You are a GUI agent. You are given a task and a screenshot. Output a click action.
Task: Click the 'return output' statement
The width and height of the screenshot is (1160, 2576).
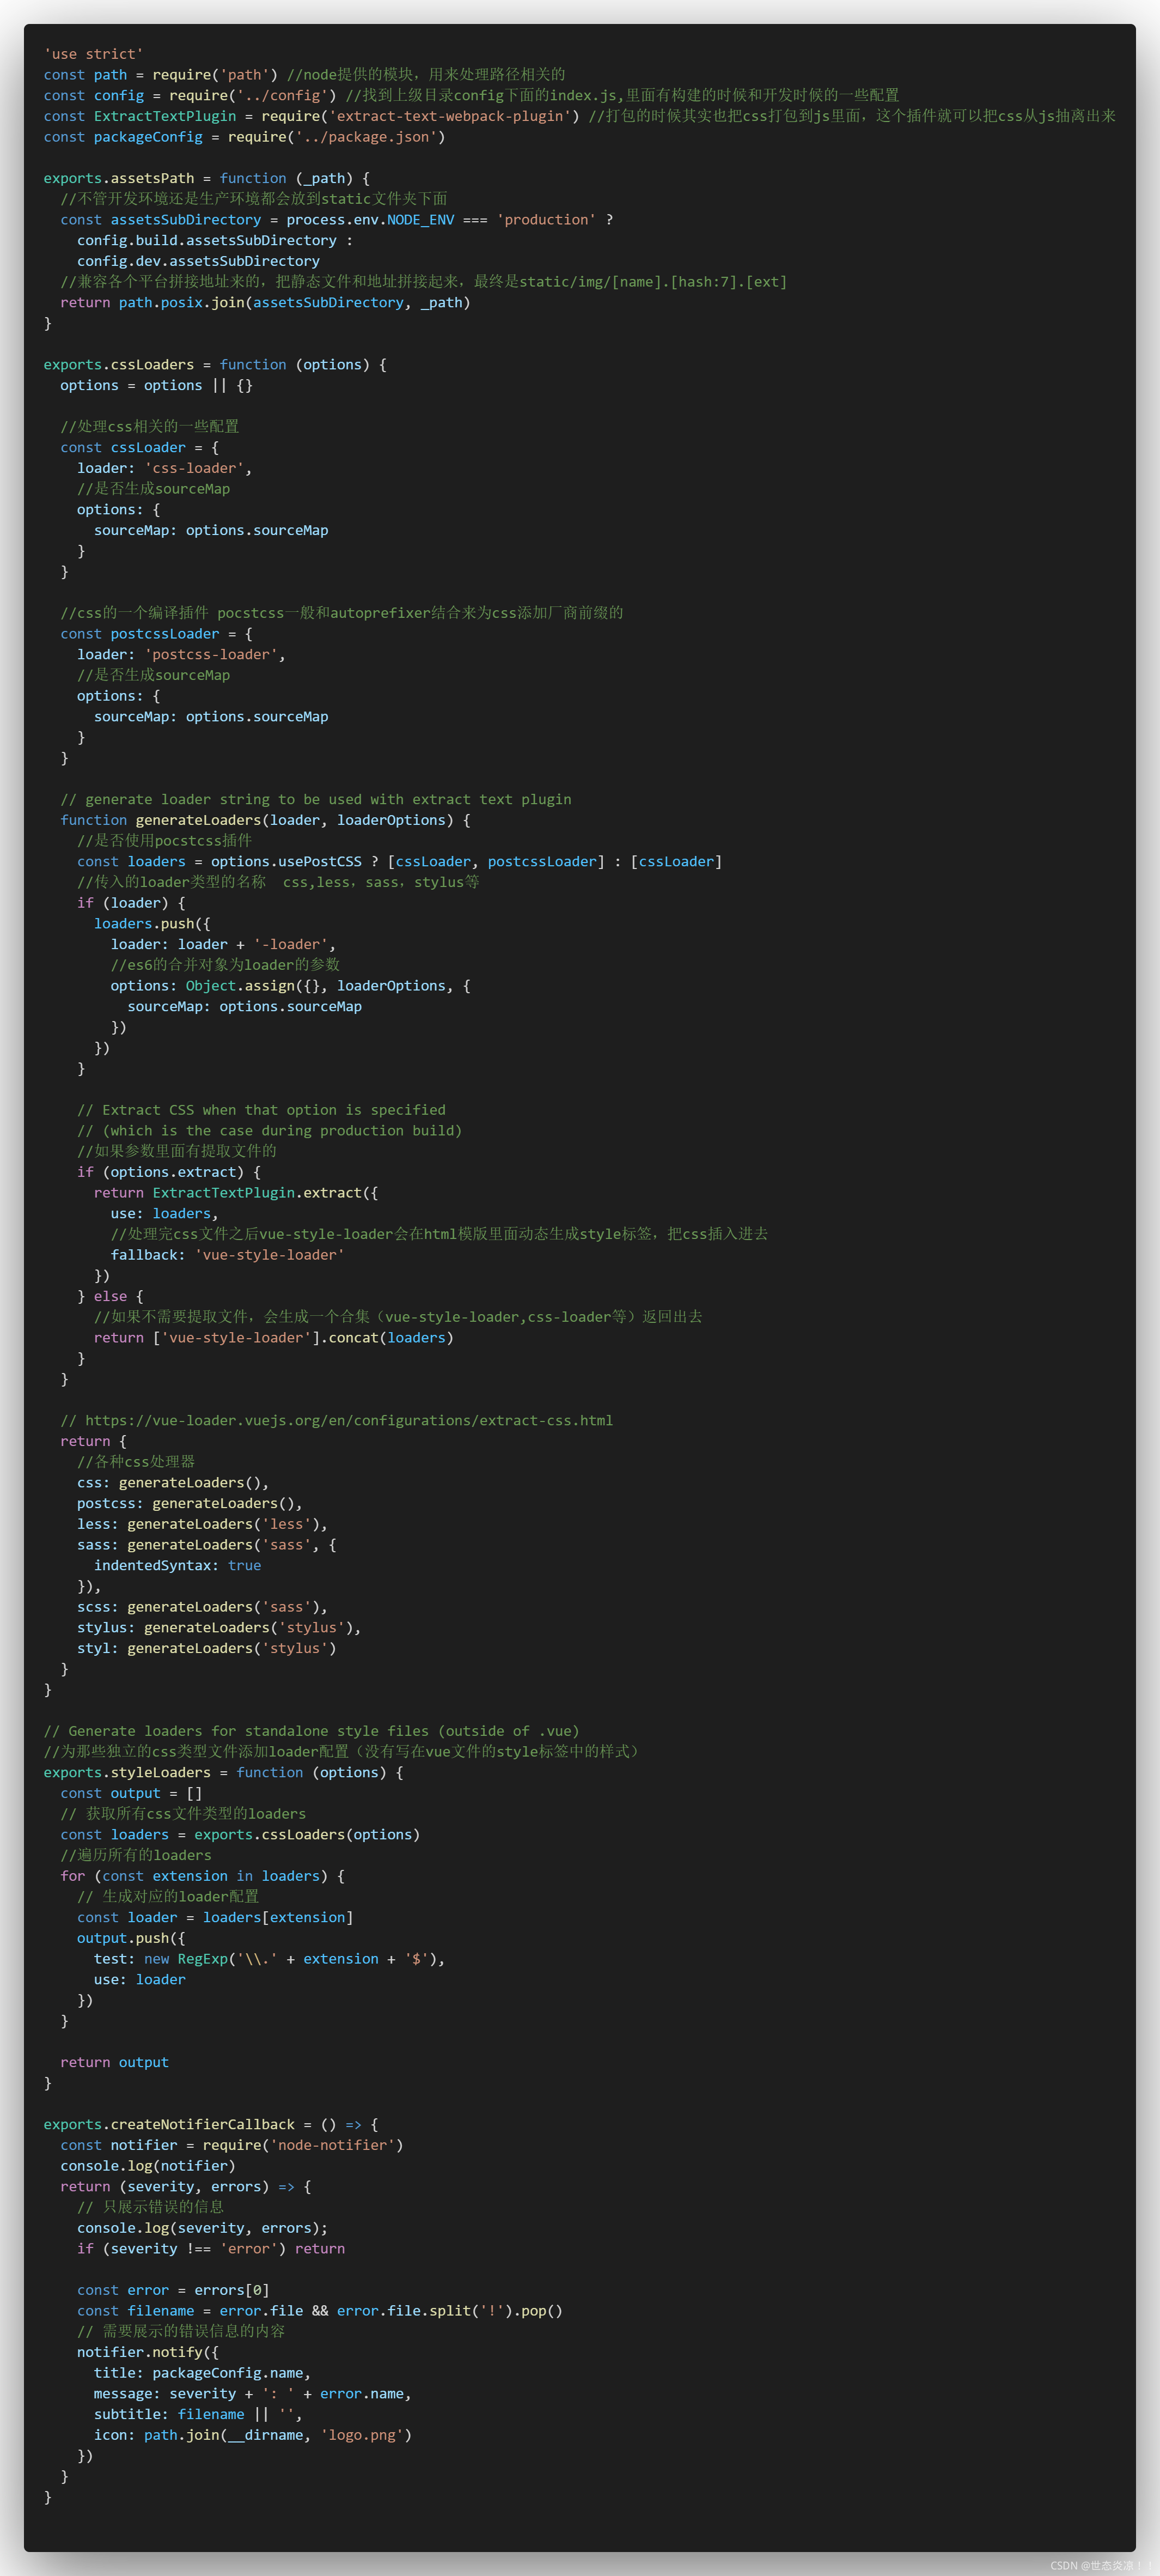[x=114, y=2062]
